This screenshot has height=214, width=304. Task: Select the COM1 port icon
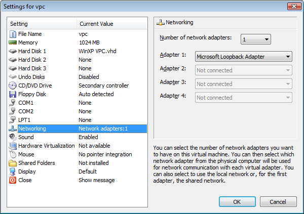tap(13, 103)
